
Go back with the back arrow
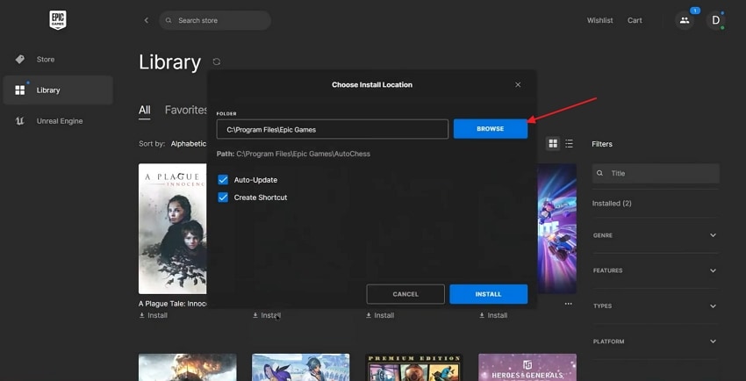(x=146, y=20)
